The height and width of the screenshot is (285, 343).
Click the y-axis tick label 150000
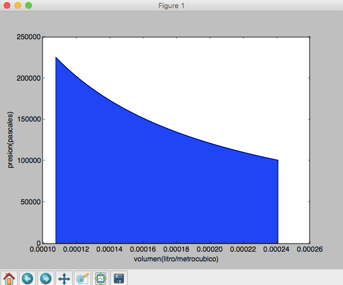pos(29,119)
